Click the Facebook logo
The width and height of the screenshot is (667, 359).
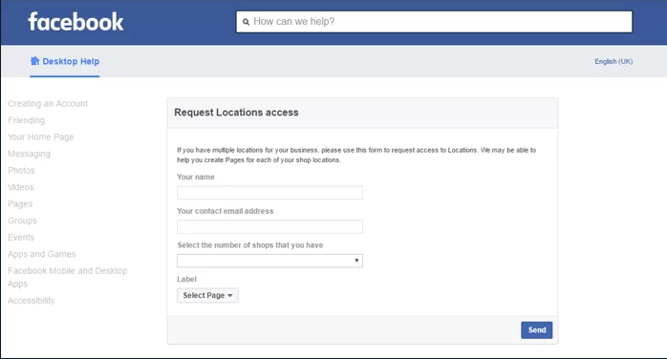(x=75, y=22)
